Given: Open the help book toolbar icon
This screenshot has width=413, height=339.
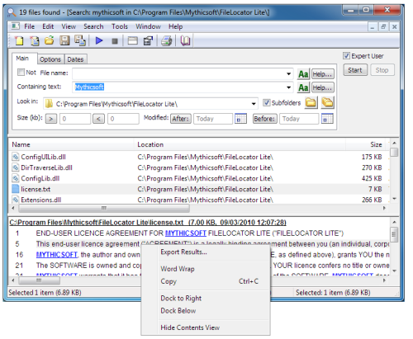Looking at the screenshot, I should (185, 40).
